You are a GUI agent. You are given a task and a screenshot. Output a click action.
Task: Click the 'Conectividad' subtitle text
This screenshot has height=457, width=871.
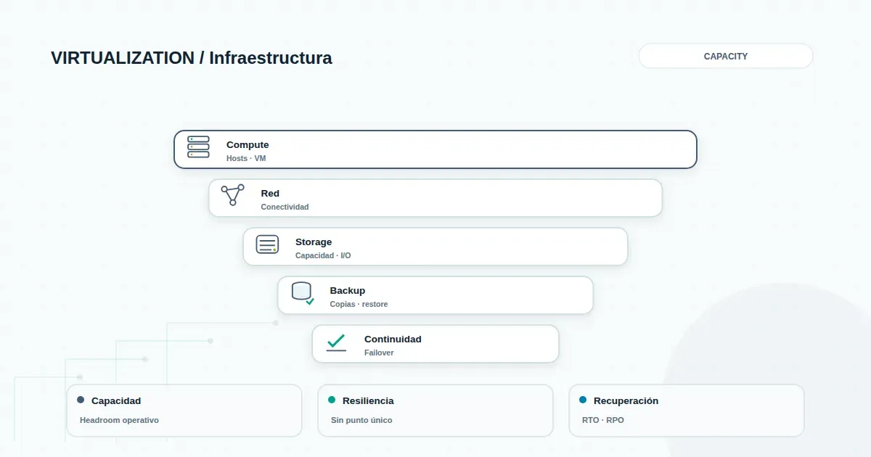(285, 207)
